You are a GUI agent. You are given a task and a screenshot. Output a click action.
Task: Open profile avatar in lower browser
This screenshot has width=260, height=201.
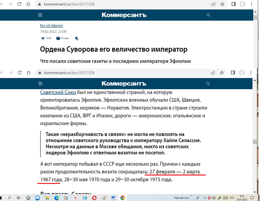coord(242,73)
